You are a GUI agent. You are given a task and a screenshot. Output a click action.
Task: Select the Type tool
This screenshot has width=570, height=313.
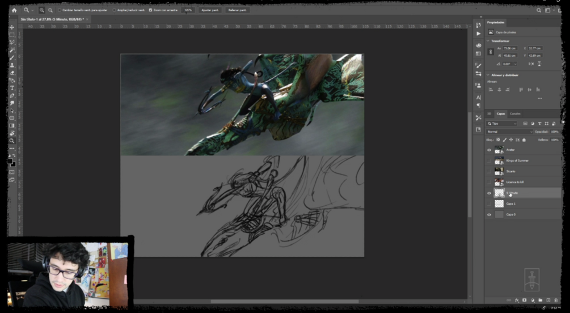12,88
